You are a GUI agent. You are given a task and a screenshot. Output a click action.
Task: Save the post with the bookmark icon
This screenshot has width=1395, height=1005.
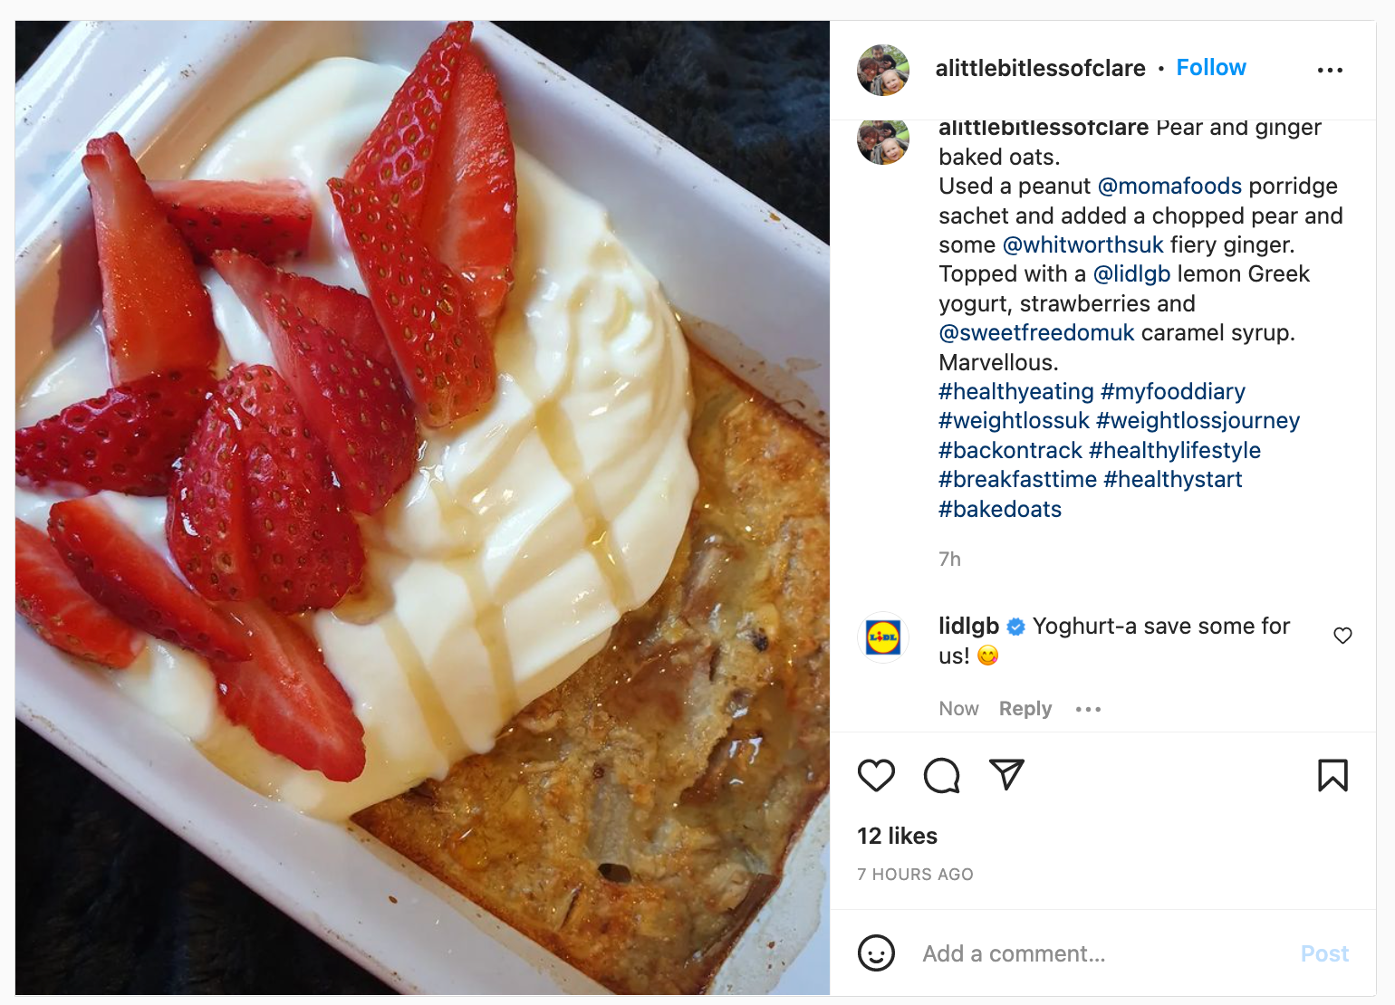[x=1332, y=775]
